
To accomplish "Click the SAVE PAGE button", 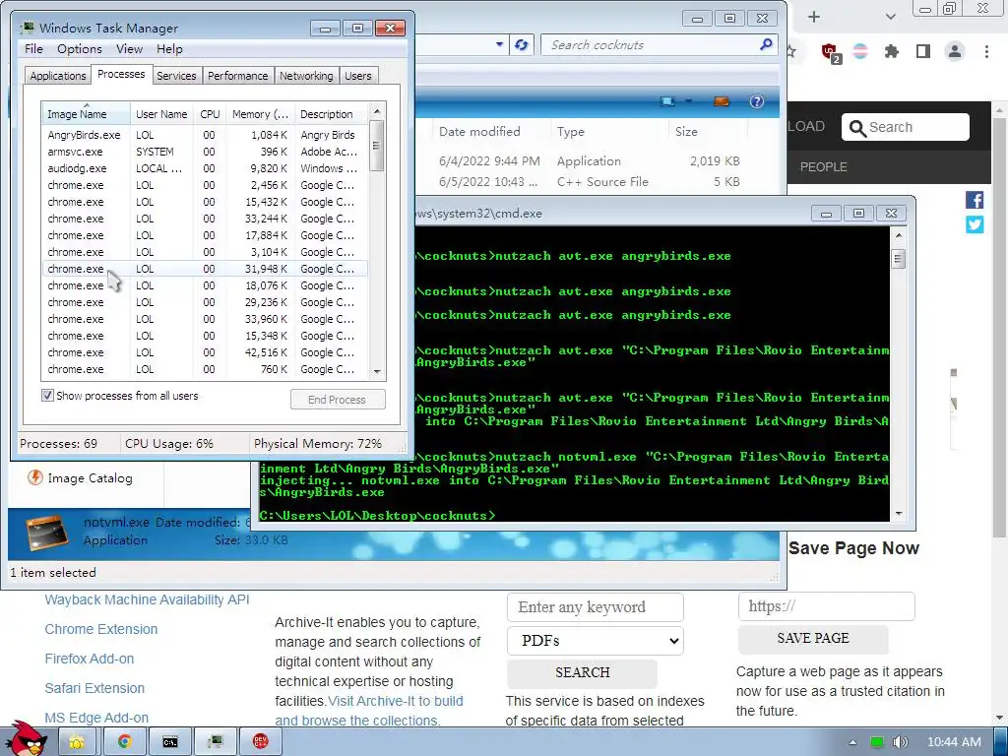I will click(813, 638).
